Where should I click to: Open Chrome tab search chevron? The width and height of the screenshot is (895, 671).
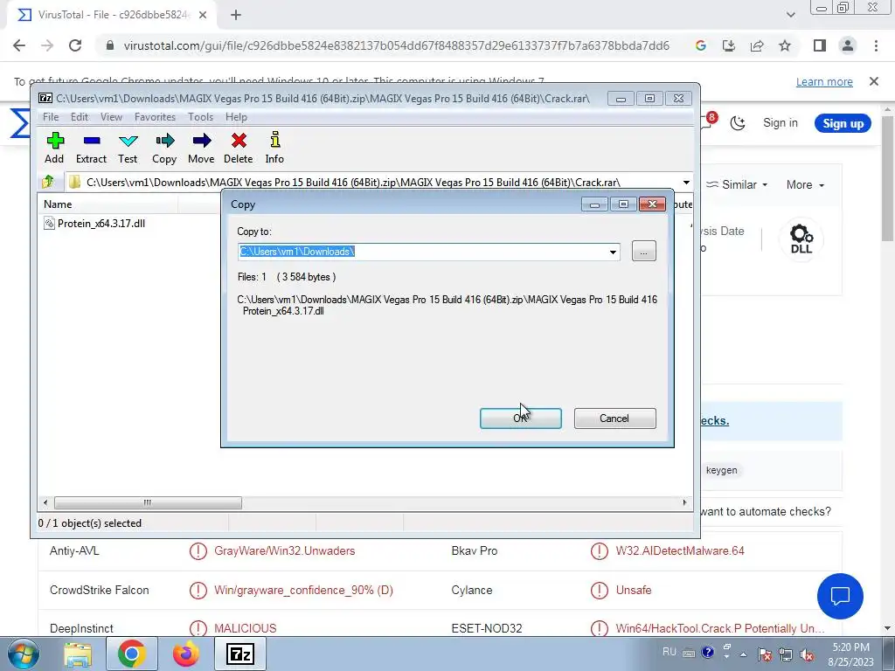(790, 16)
